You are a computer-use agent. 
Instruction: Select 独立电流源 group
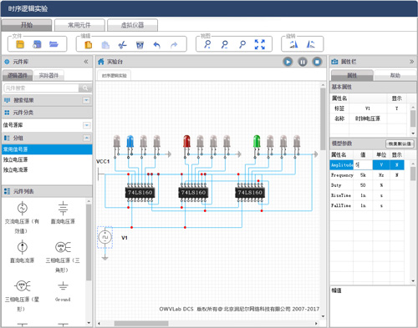coord(47,169)
